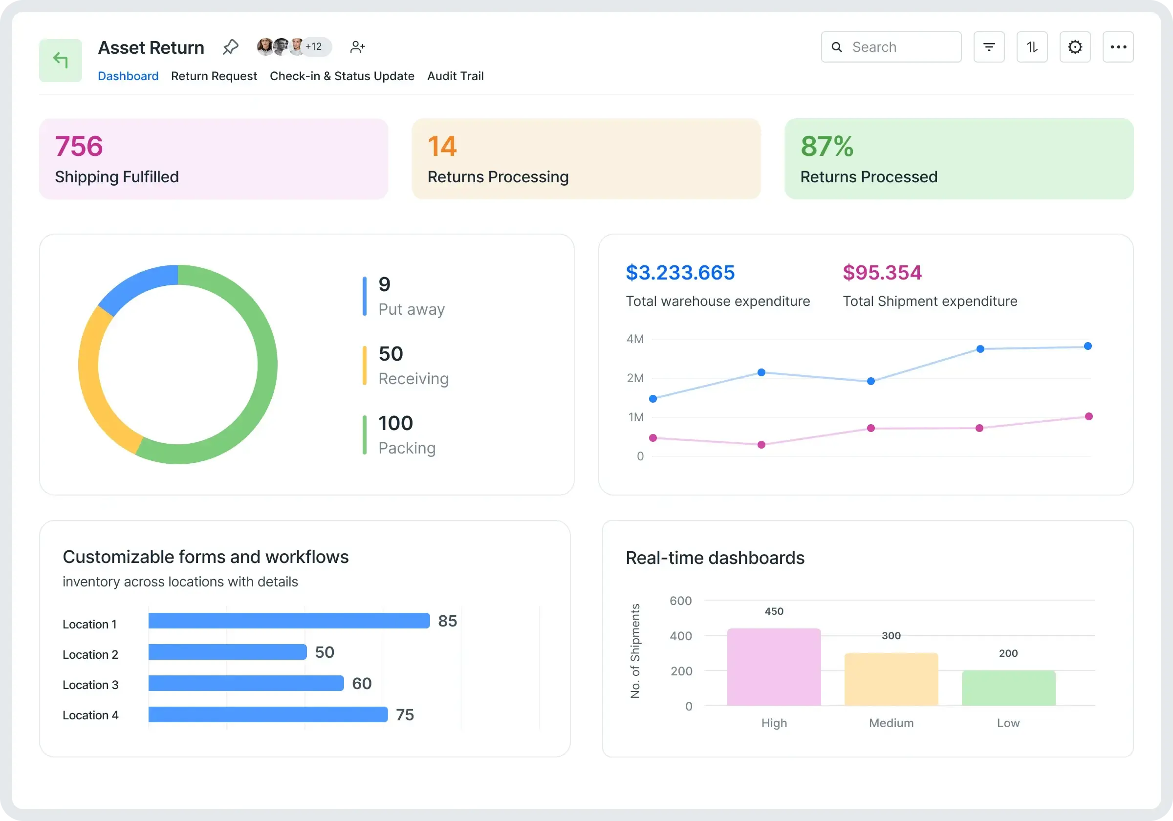Viewport: 1173px width, 821px height.
Task: Open the filter icon button
Action: [989, 47]
